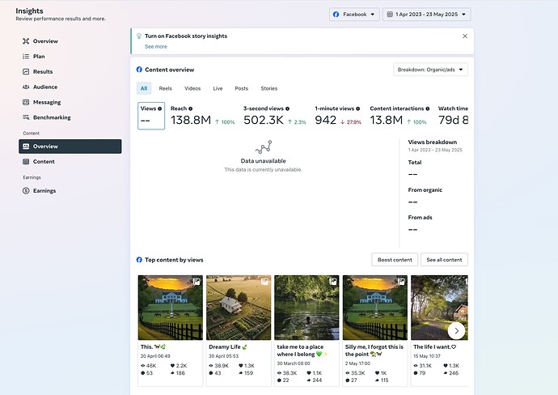Dismiss the story insights banner
This screenshot has width=558, height=395.
coord(465,36)
